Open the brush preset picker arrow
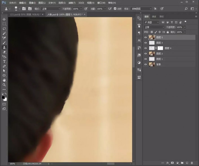Screen dimensions: 199x166 (19, 9)
